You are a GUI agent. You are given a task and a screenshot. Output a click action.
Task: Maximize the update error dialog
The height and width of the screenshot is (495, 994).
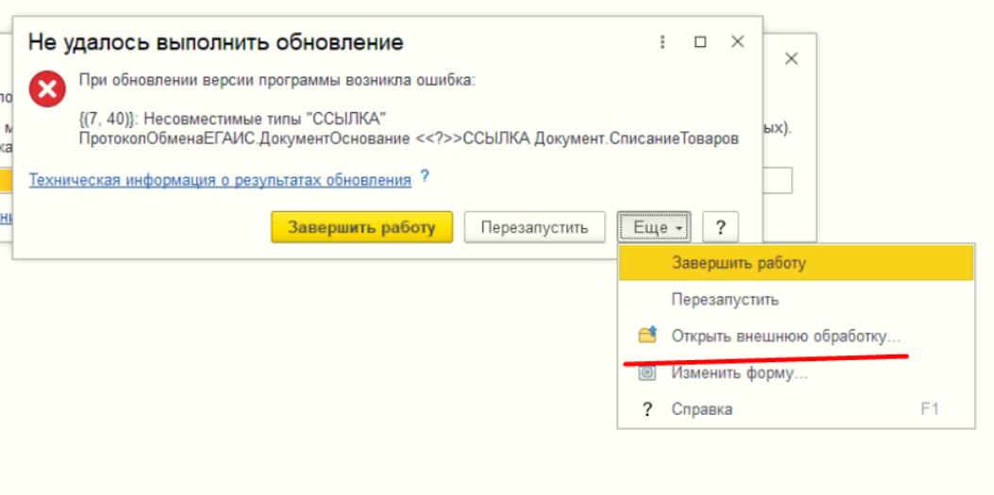[700, 42]
